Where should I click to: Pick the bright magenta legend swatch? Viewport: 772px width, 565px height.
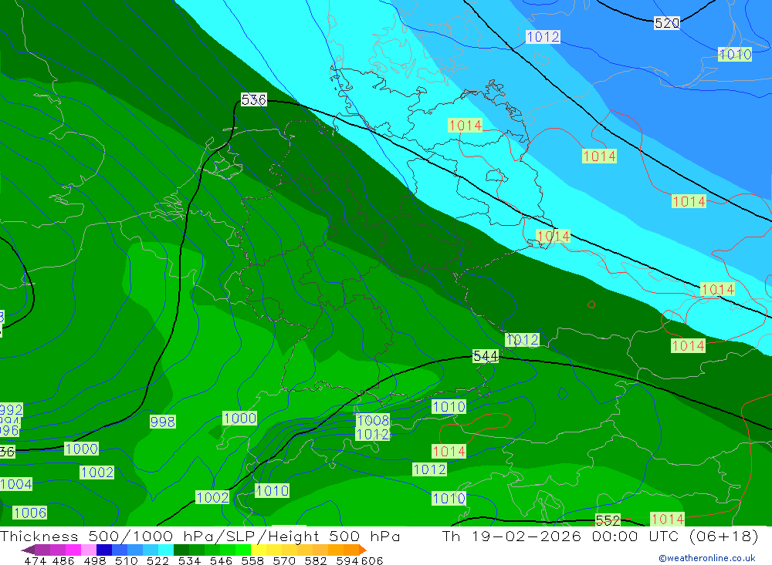point(72,550)
